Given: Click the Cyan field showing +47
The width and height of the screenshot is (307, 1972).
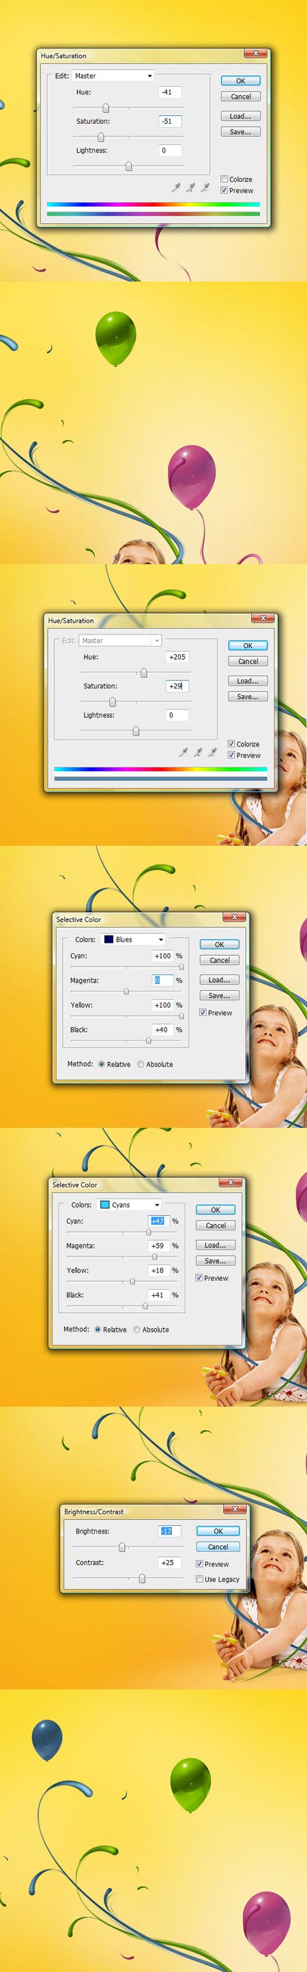Looking at the screenshot, I should click(x=159, y=1221).
